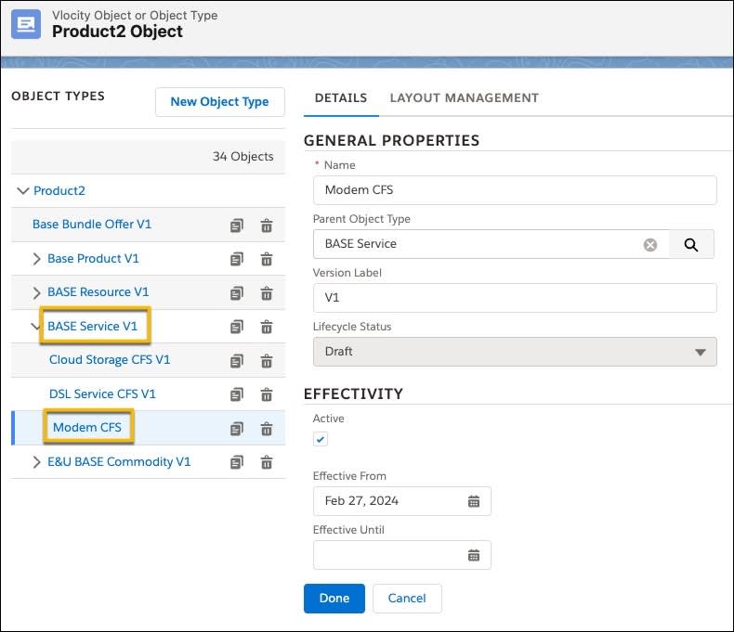Clone Modem CFS object type
Screen dimensions: 734x632
[237, 429]
